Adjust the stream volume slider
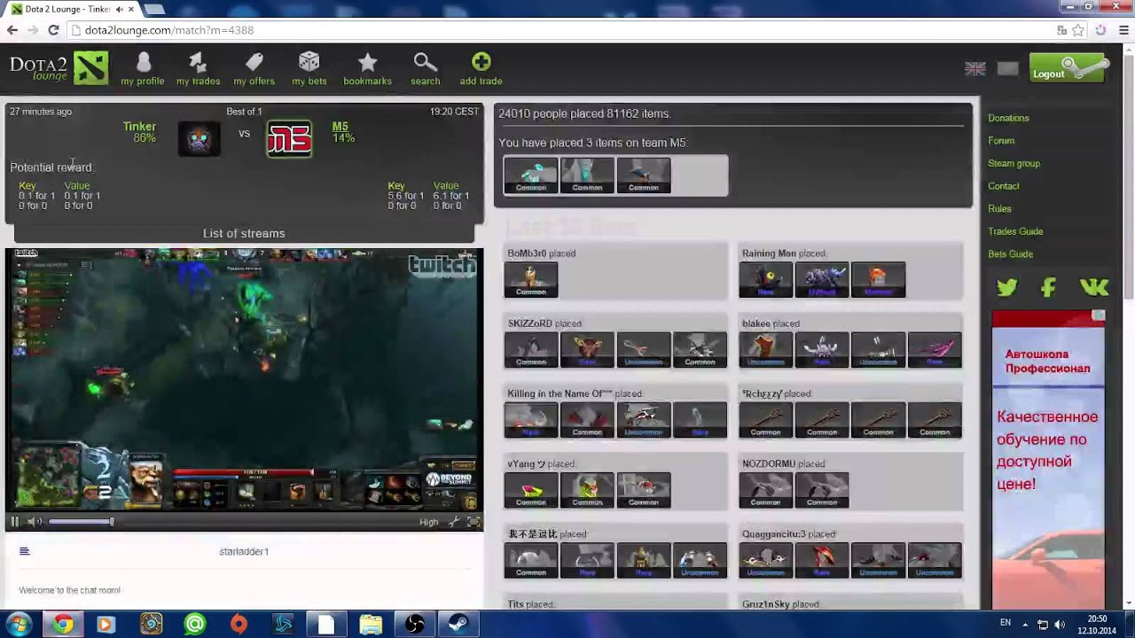The image size is (1135, 638). (81, 522)
